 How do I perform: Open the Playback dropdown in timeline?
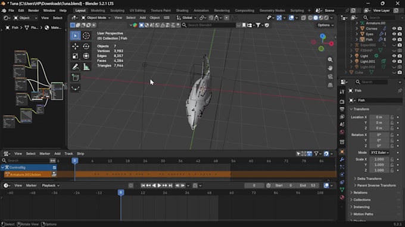(51, 185)
